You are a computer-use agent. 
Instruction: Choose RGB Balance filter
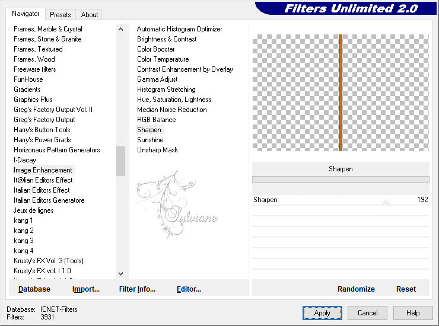[157, 120]
